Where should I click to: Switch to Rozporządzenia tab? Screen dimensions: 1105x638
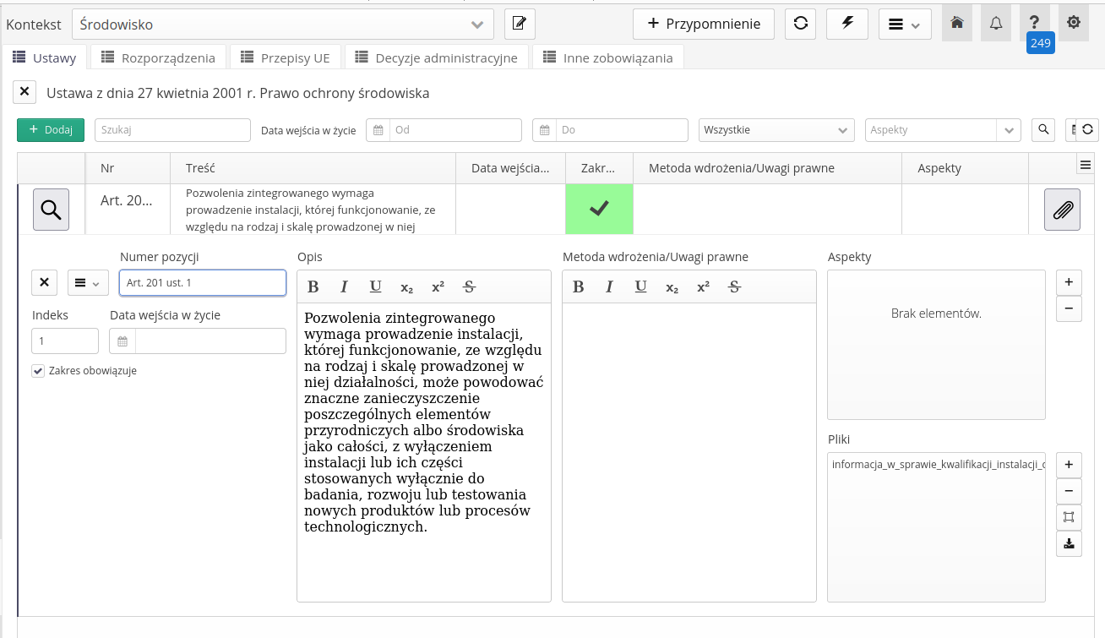pos(158,57)
